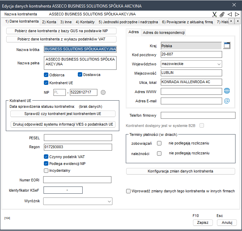Open website via globe icon
The height and width of the screenshot is (231, 242).
[227, 91]
